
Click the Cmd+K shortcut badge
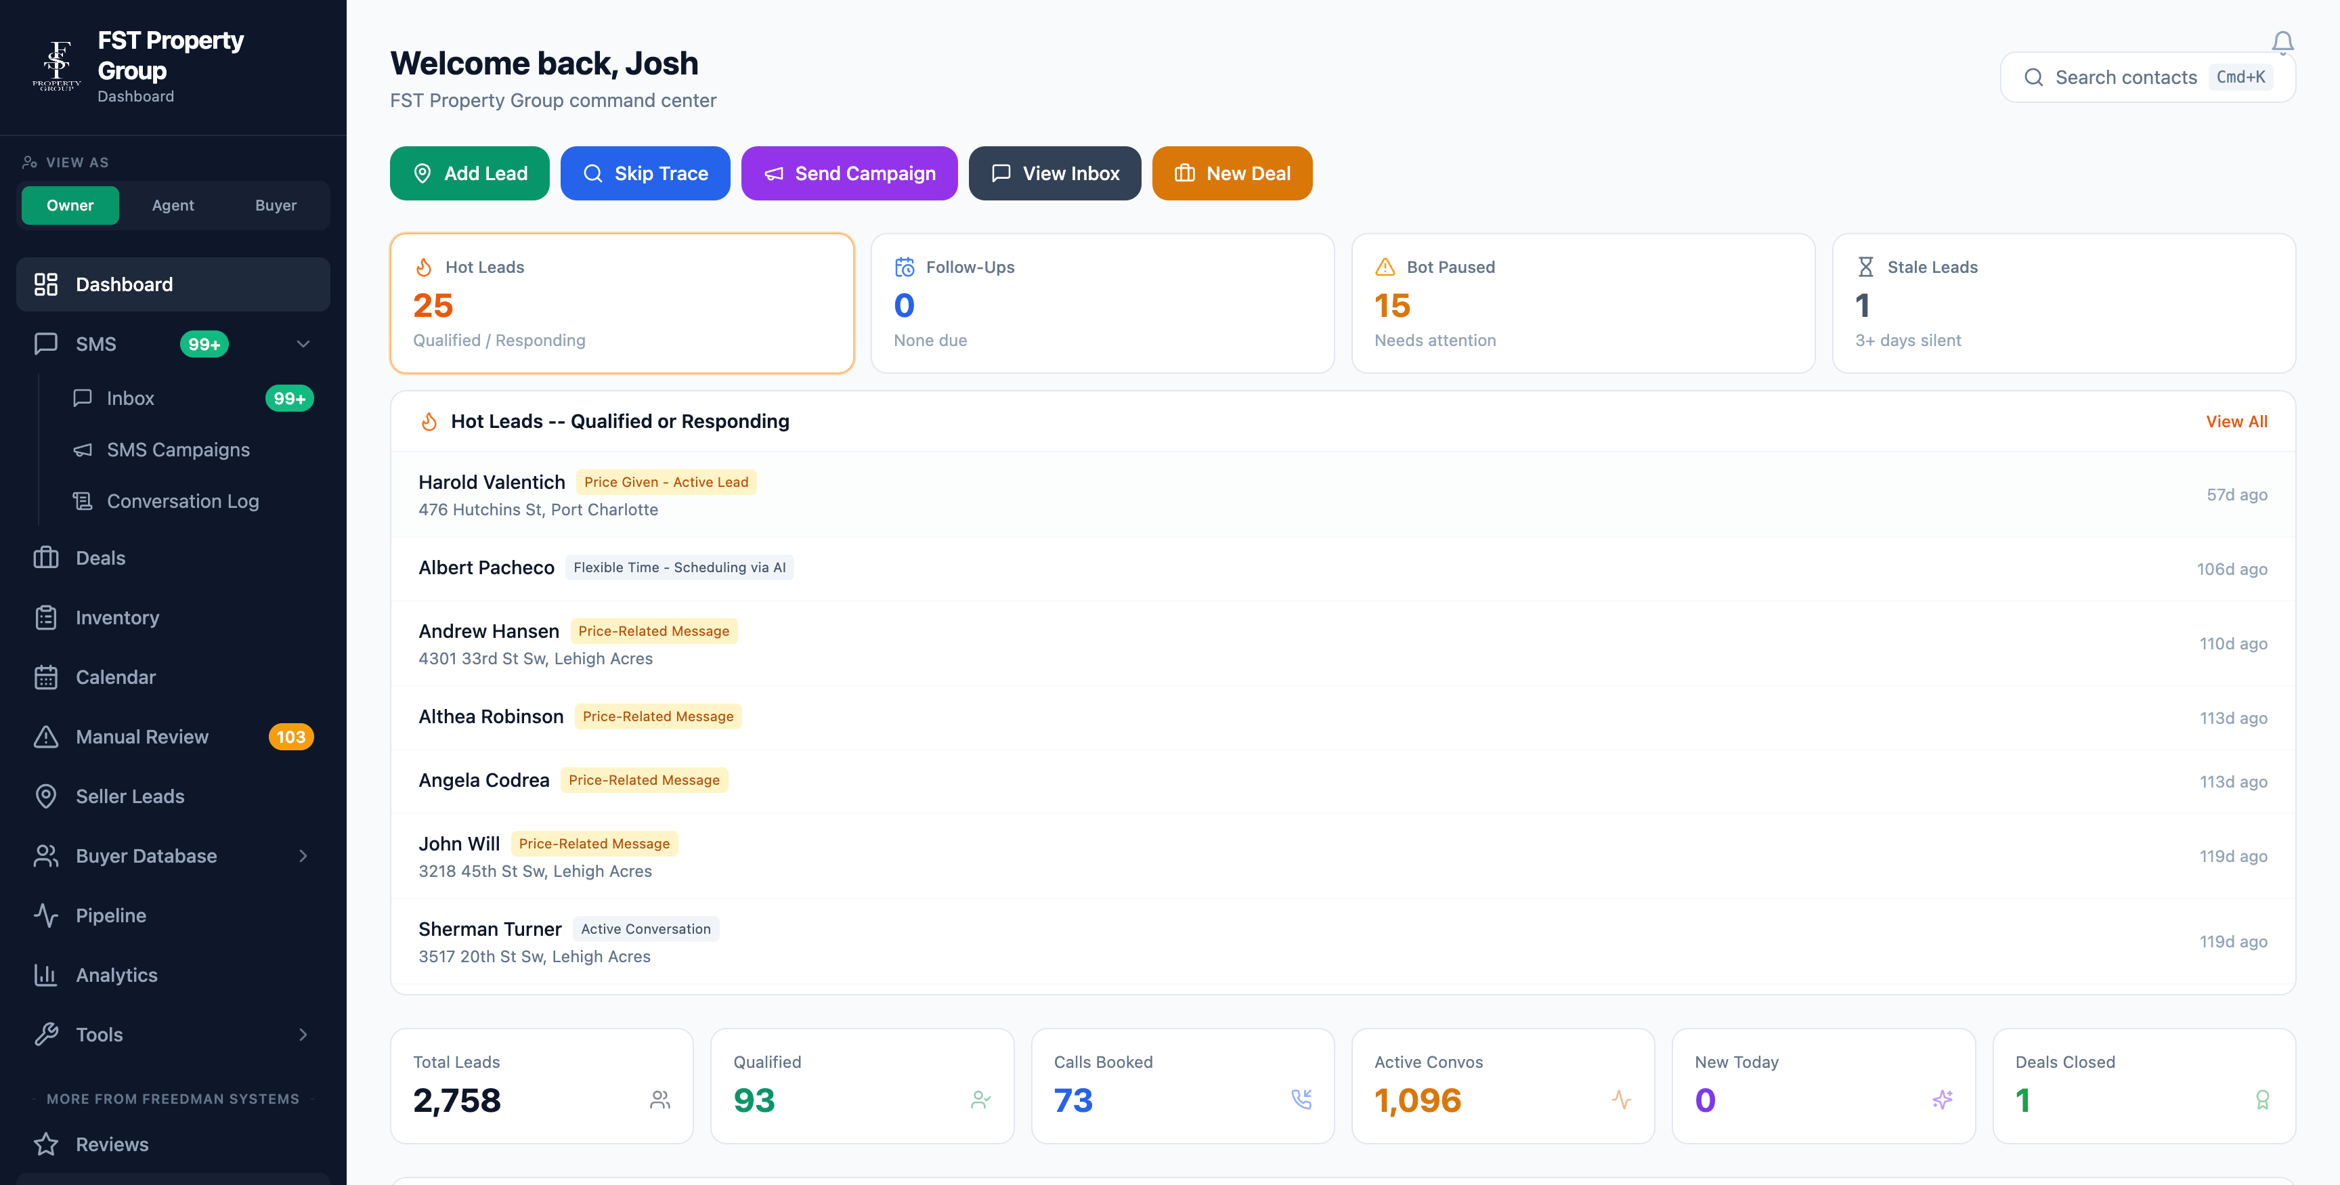coord(2240,77)
